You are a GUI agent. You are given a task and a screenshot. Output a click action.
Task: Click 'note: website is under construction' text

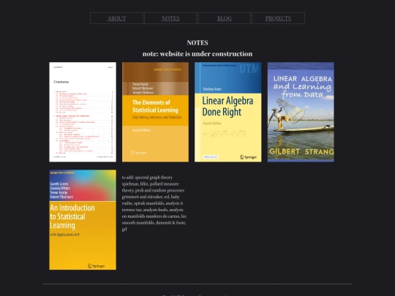click(x=197, y=54)
